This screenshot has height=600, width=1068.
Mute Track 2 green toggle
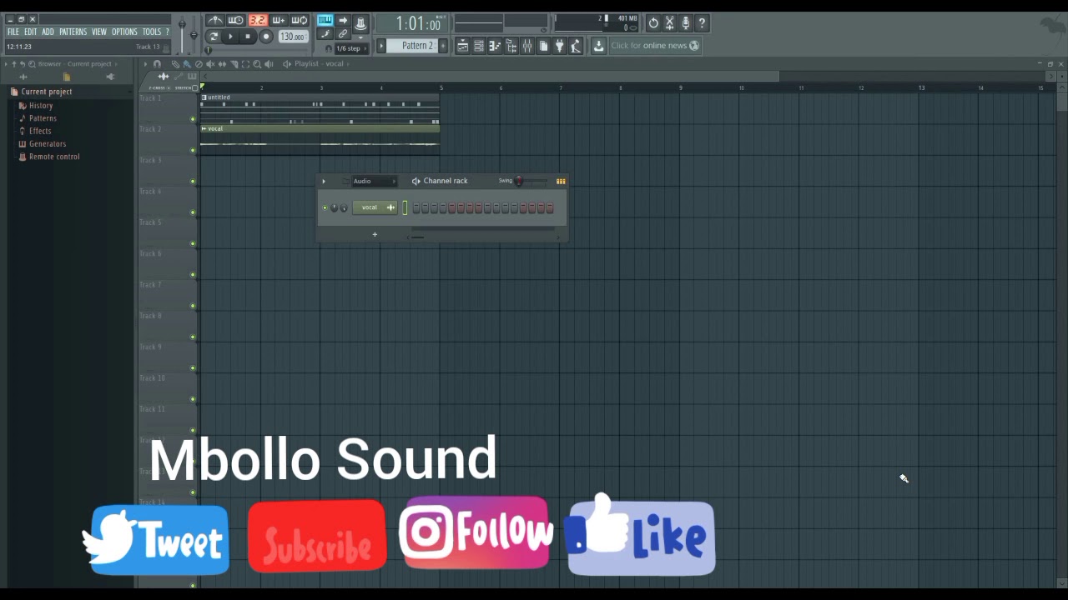[193, 150]
